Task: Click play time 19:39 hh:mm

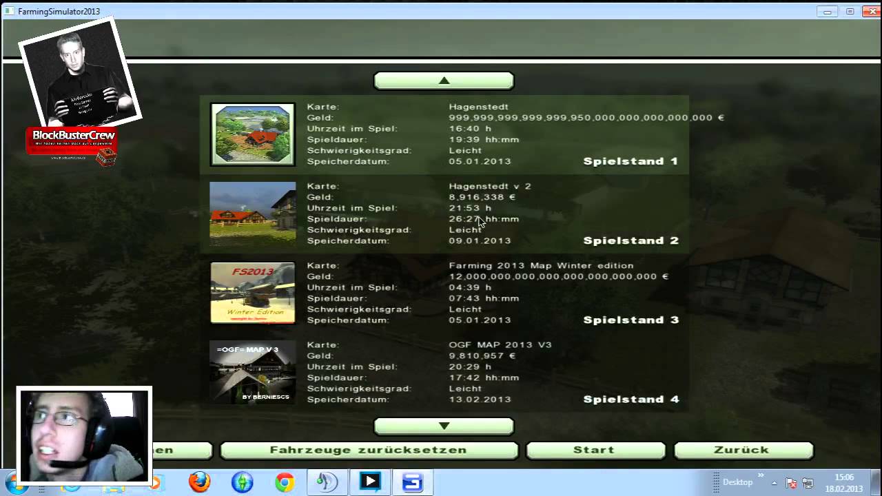Action: [x=484, y=139]
